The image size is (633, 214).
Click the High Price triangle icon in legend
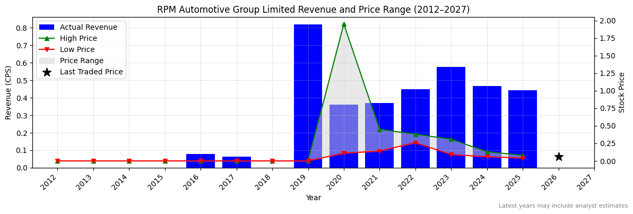[47, 38]
